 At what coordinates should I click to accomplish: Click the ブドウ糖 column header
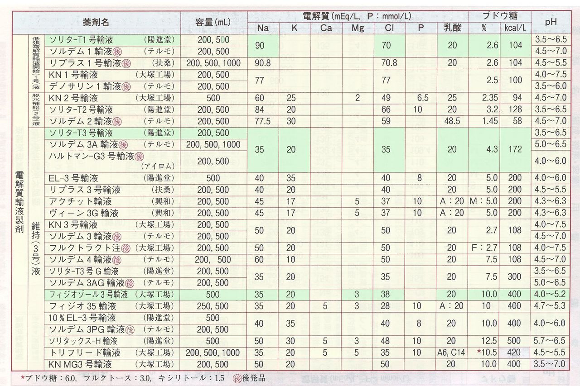(500, 16)
